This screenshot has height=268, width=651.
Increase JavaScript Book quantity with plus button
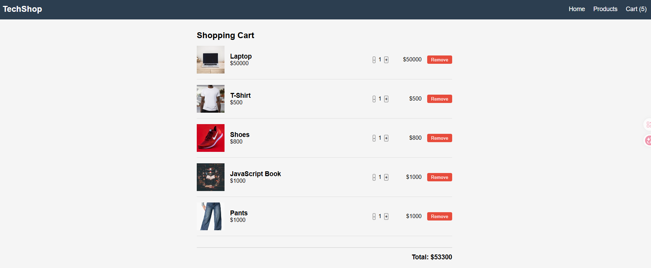pyautogui.click(x=386, y=177)
